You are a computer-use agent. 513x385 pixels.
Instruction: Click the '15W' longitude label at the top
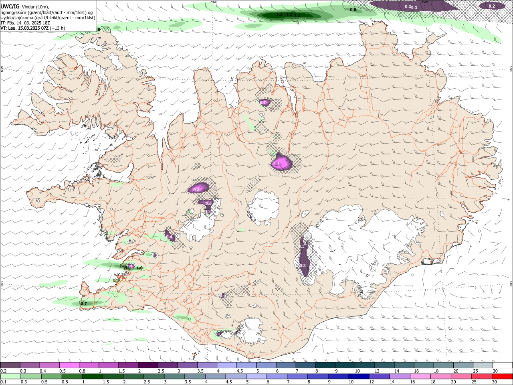point(425,2)
